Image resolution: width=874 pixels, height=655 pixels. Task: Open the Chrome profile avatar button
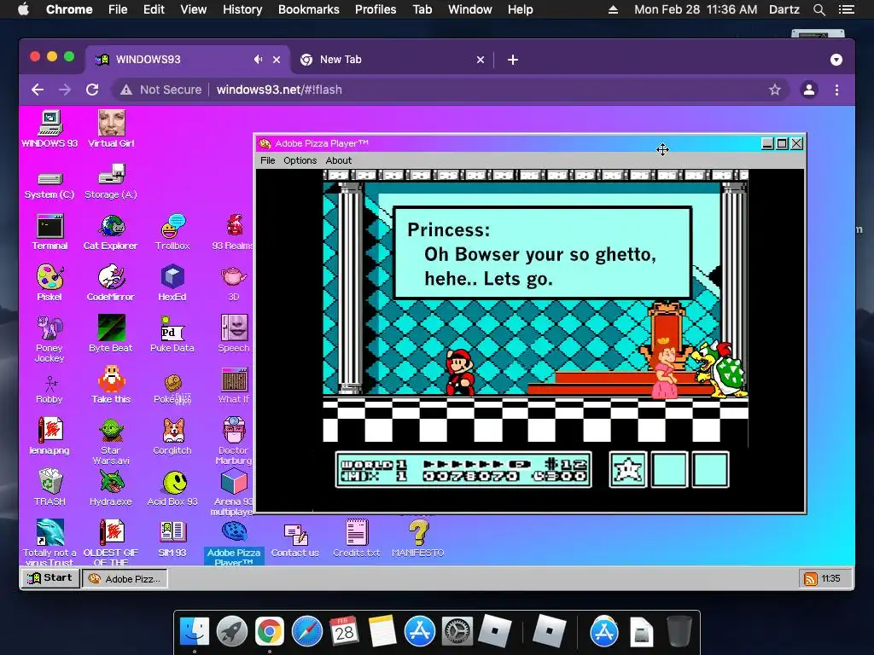[809, 90]
